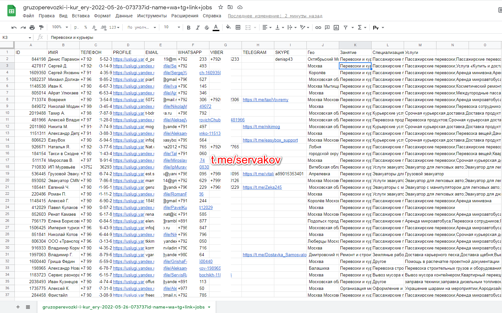Image resolution: width=502 pixels, height=313 pixels.
Task: Open the Данные menu
Action: point(124,16)
